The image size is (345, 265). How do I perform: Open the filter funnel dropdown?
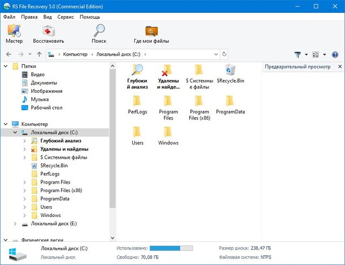click(x=300, y=55)
